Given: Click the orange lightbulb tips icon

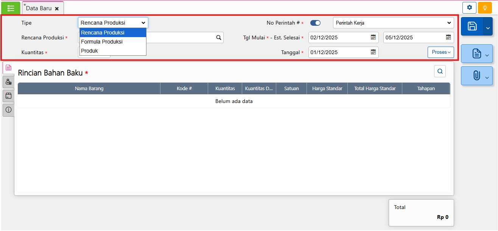Looking at the screenshot, I should pyautogui.click(x=484, y=8).
